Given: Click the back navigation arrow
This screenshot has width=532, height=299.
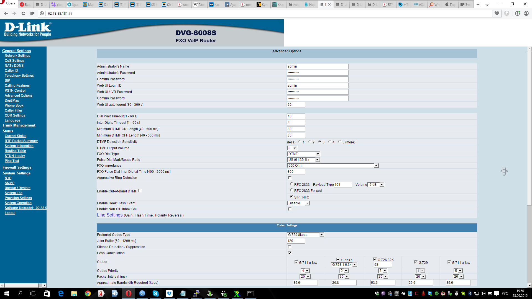Looking at the screenshot, I should pyautogui.click(x=6, y=13).
